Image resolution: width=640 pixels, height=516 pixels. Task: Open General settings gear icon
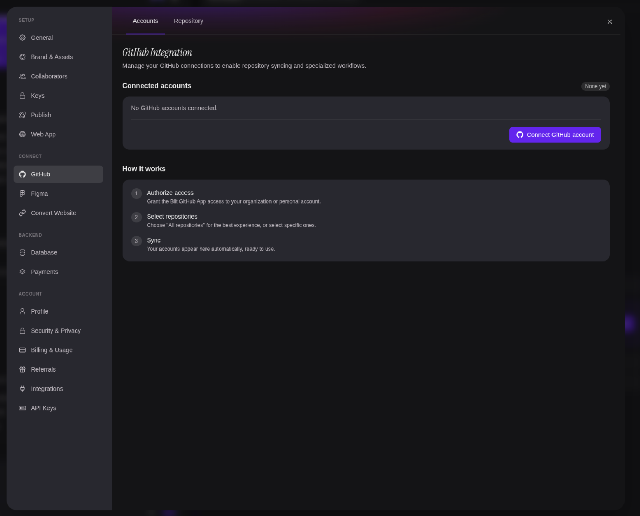[22, 38]
